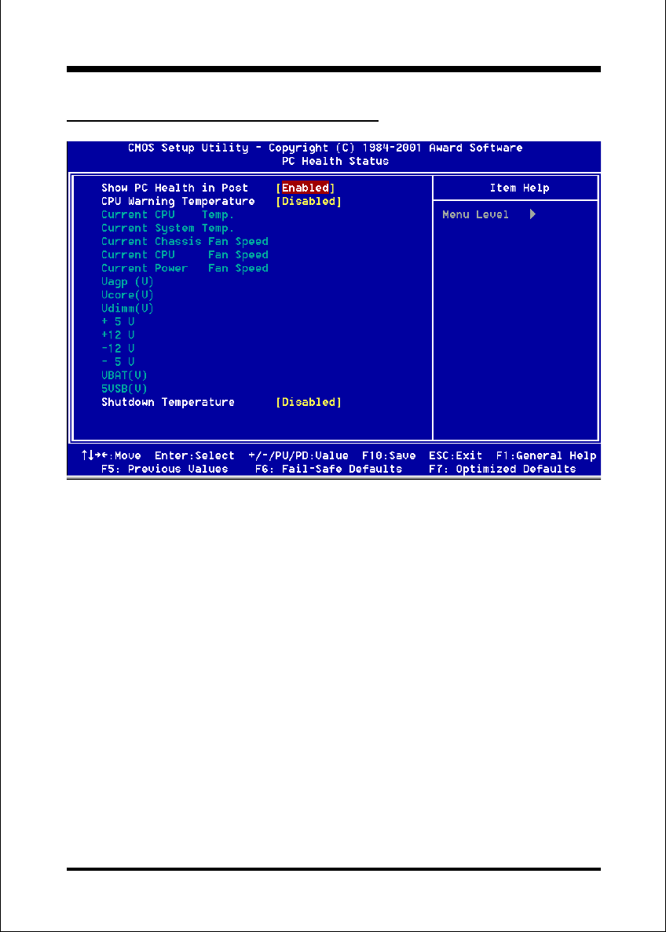Click the Vdimm(V) entry
Viewport: 666px width, 932px height.
tap(127, 309)
